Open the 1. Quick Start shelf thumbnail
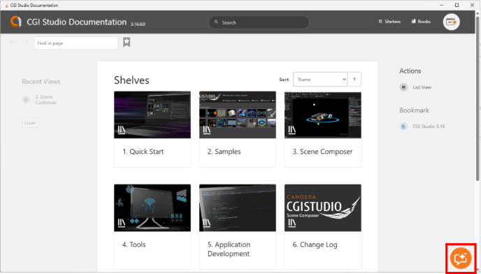 tap(152, 115)
